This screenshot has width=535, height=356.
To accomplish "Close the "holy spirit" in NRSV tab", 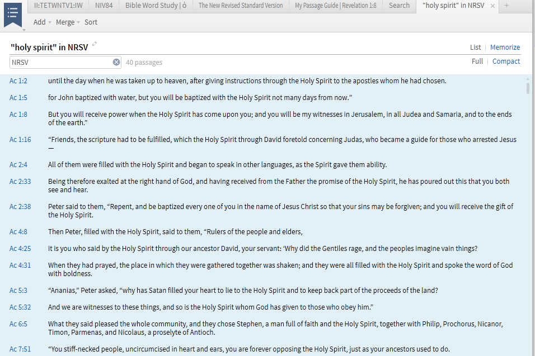I will pyautogui.click(x=492, y=6).
